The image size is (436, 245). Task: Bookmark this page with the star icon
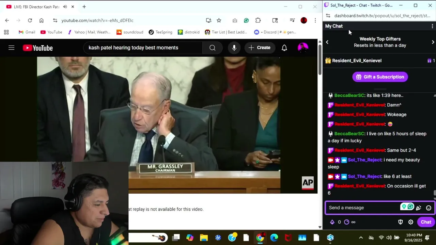219,20
